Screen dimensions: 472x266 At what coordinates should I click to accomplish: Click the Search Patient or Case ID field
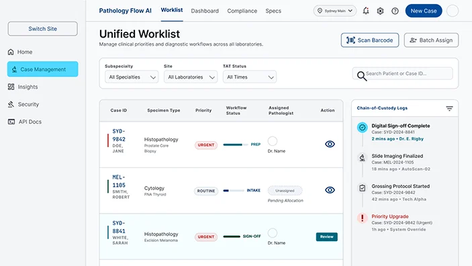coord(402,73)
